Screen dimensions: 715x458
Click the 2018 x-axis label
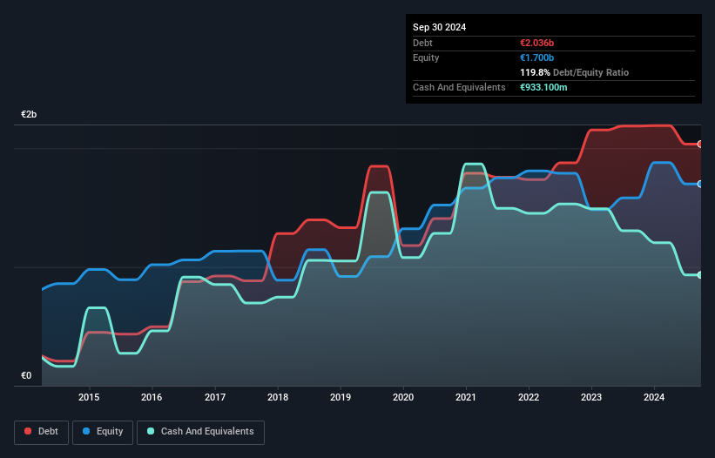coord(278,397)
